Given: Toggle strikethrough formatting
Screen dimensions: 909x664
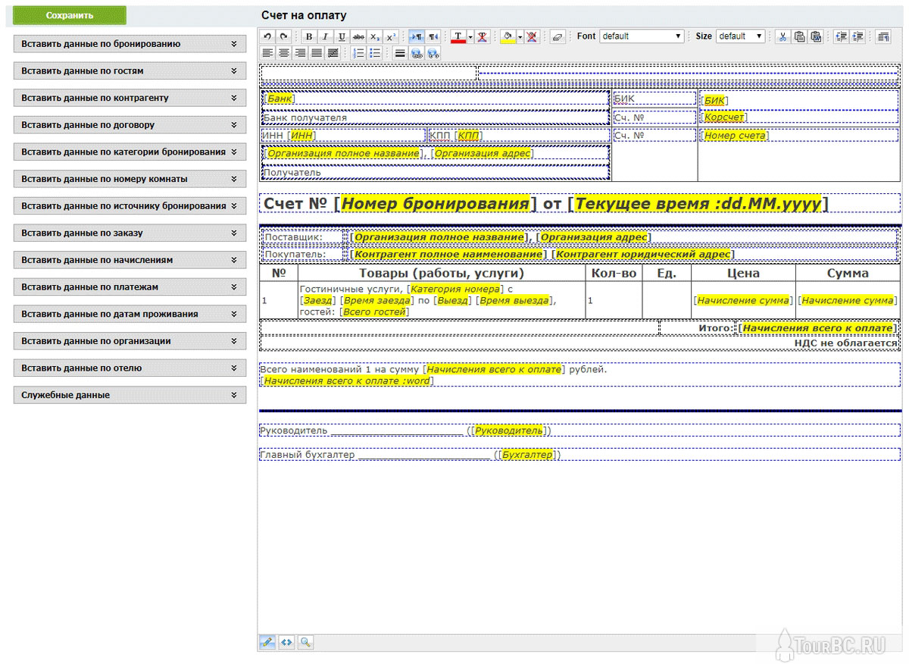Looking at the screenshot, I should pyautogui.click(x=358, y=36).
